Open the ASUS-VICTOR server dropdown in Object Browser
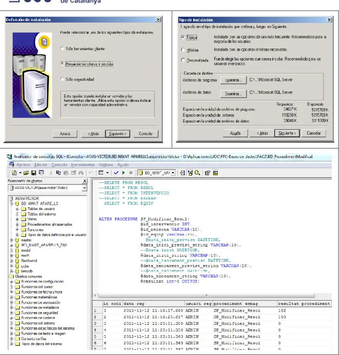339x355 pixels. [x=84, y=188]
